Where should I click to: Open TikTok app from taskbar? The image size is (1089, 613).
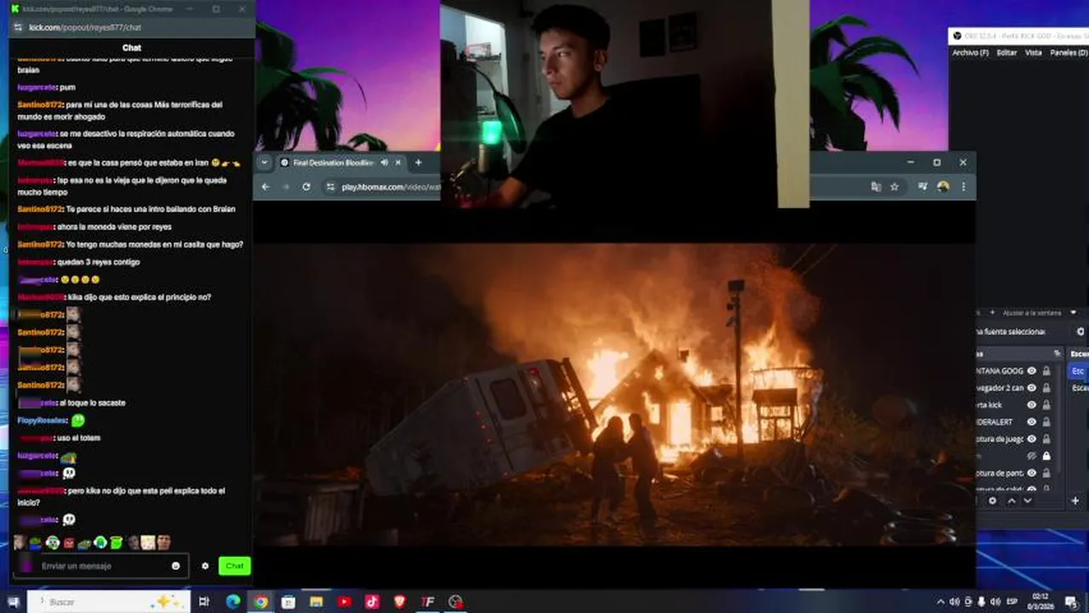pyautogui.click(x=372, y=602)
